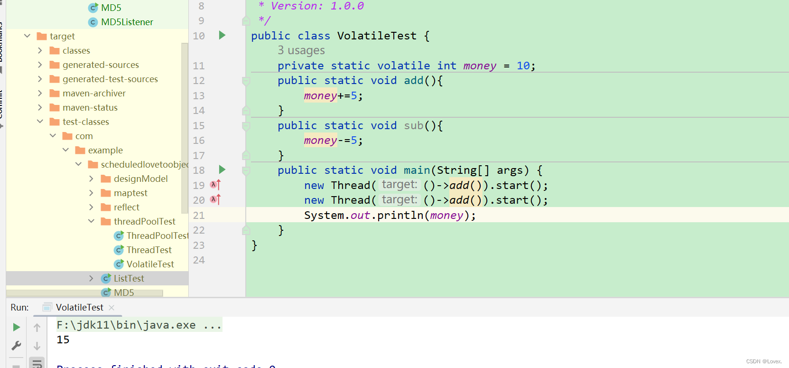
Task: Click the lambda gutter marker on line 19
Action: click(215, 185)
